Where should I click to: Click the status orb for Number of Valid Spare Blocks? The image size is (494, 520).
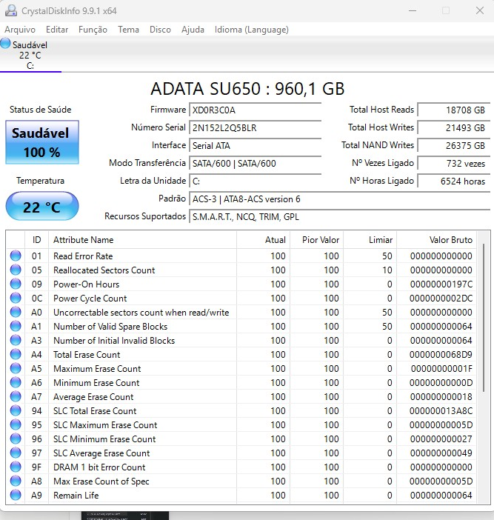(x=16, y=326)
